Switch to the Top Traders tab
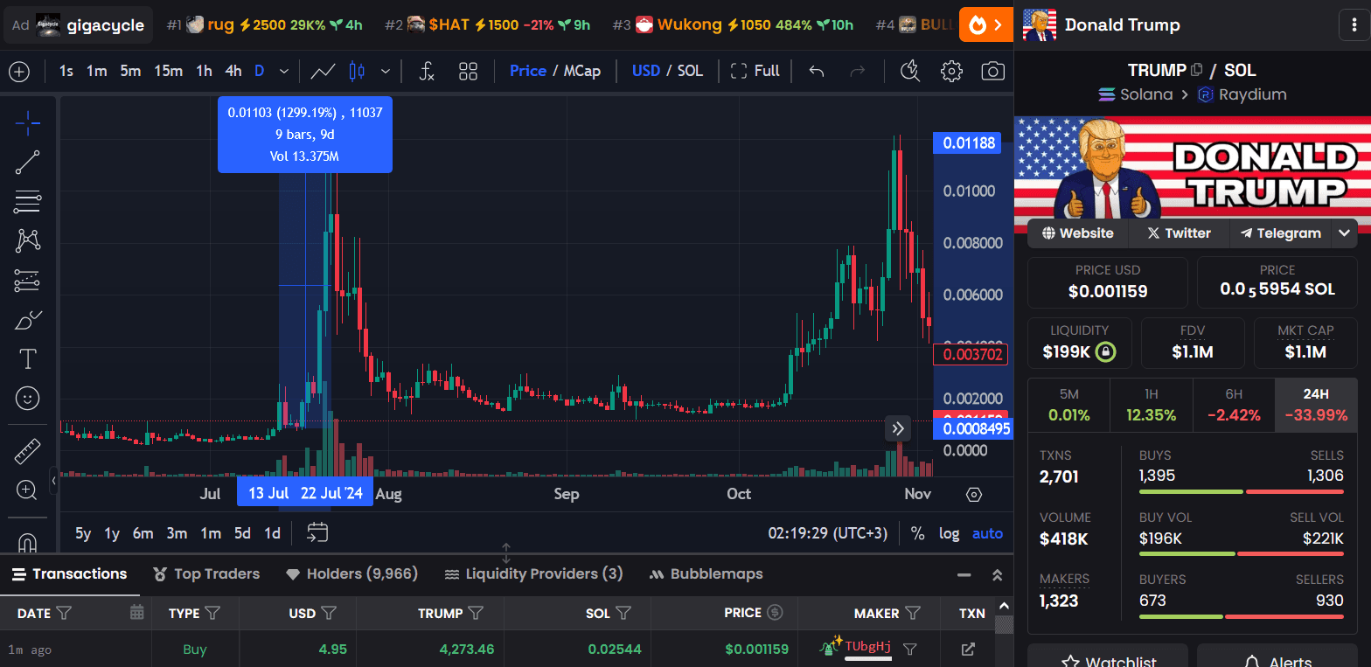This screenshot has height=667, width=1371. coord(206,574)
